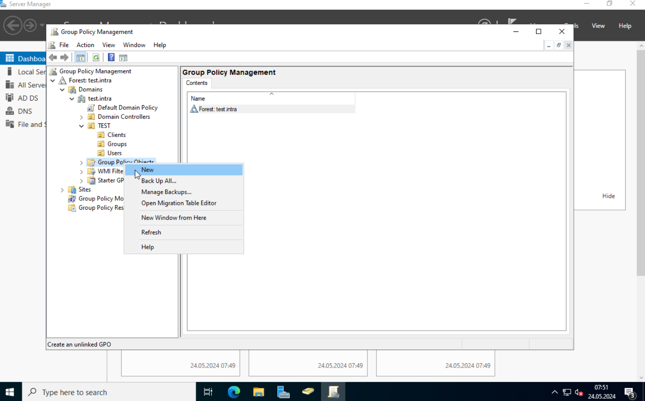This screenshot has height=401, width=645.
Task: Click the Default Domain Policy GPO icon
Action: tap(91, 108)
